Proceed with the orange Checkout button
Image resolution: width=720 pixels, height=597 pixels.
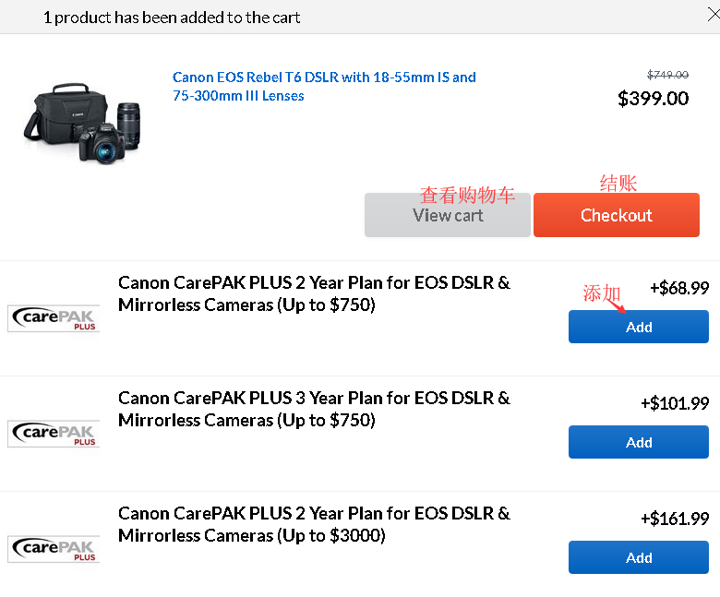pyautogui.click(x=616, y=215)
